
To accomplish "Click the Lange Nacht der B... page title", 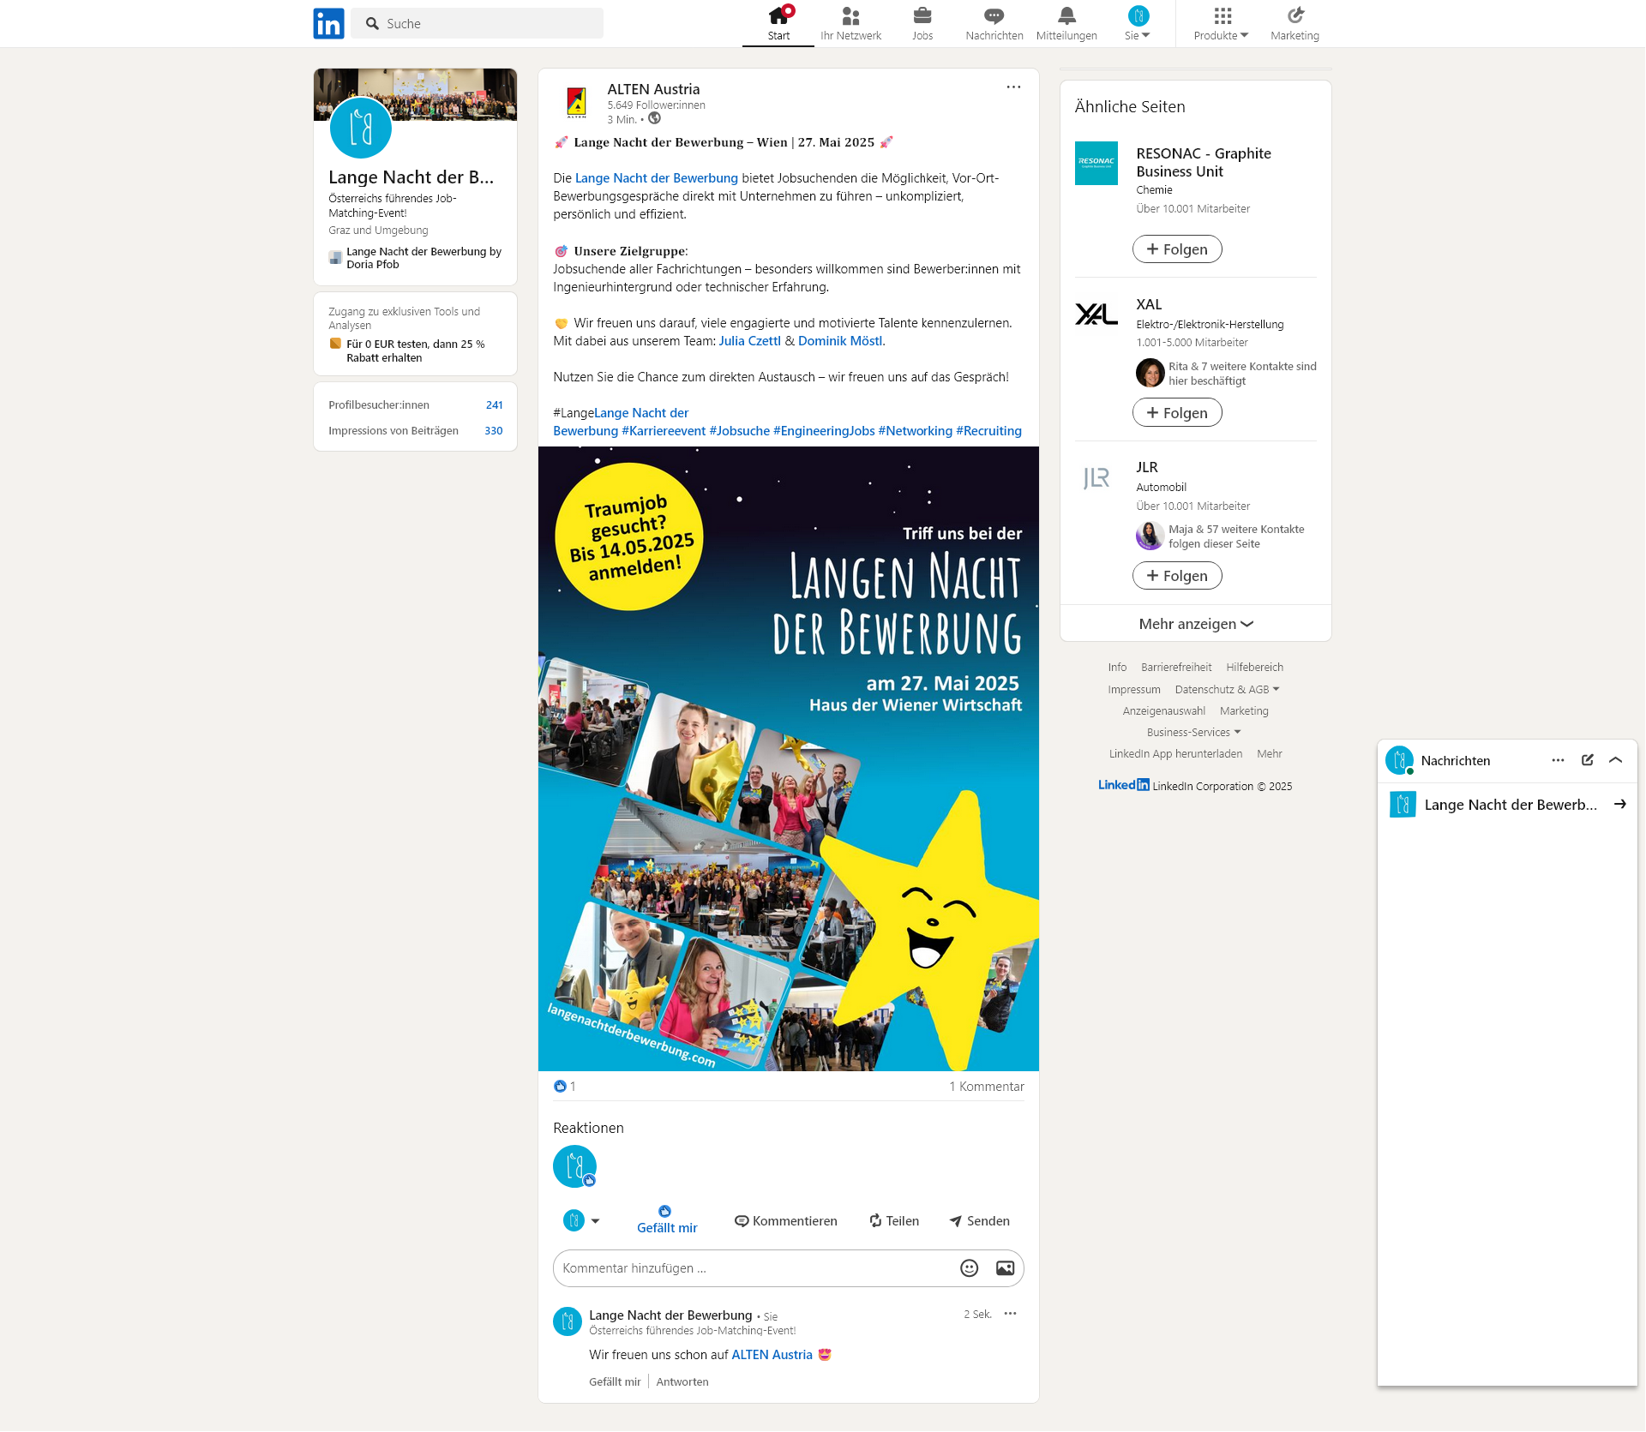I will coord(411,177).
